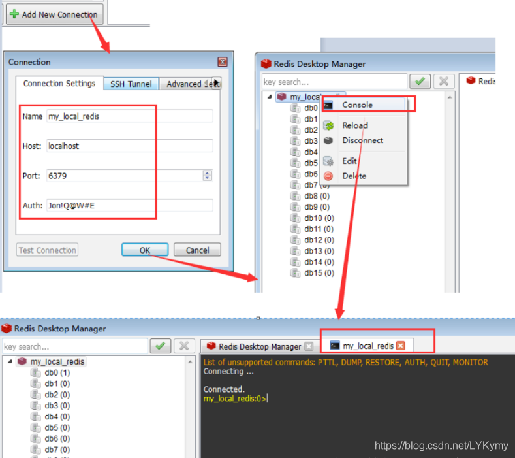Select db13 (0) in upper Redis window
The width and height of the screenshot is (515, 458).
click(x=319, y=251)
